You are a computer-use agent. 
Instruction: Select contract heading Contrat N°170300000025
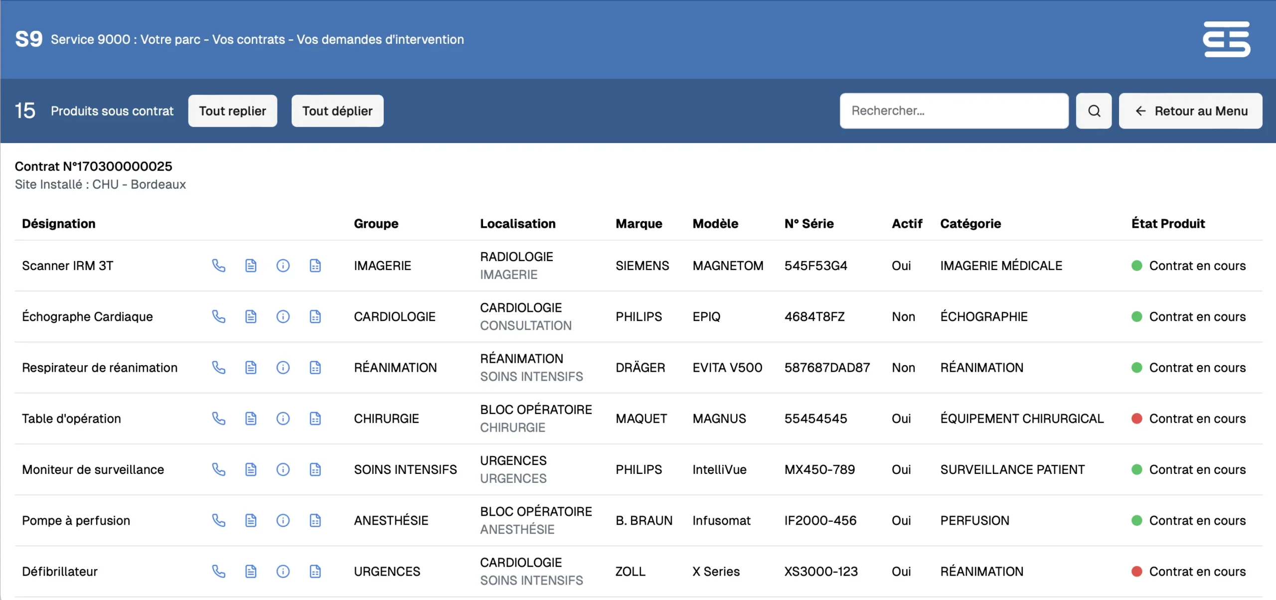tap(94, 166)
